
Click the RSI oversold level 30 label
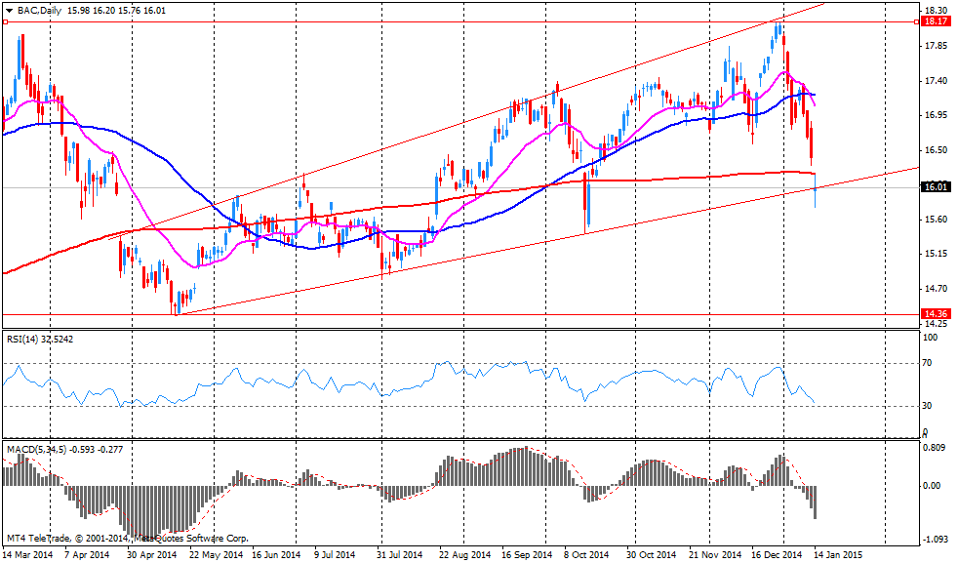pyautogui.click(x=928, y=406)
